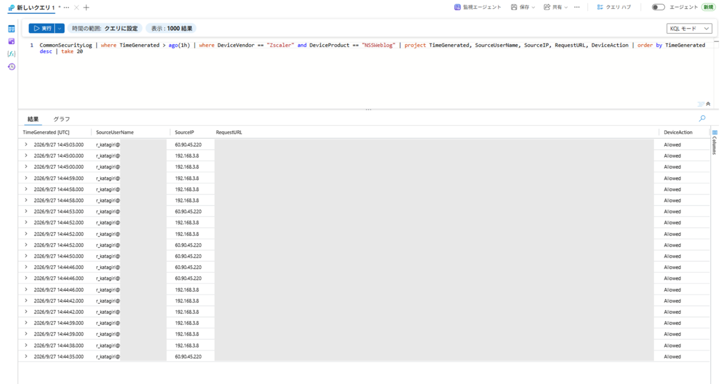Search the results with magnifier icon
This screenshot has height=384, width=726.
click(x=702, y=119)
